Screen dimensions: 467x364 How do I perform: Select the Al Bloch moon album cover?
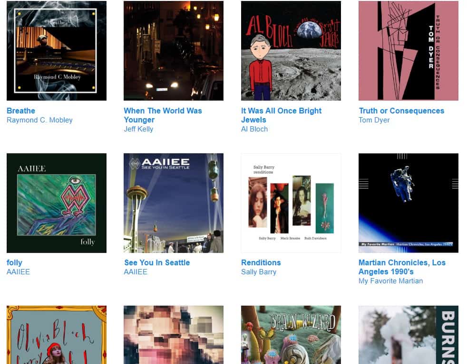click(291, 50)
